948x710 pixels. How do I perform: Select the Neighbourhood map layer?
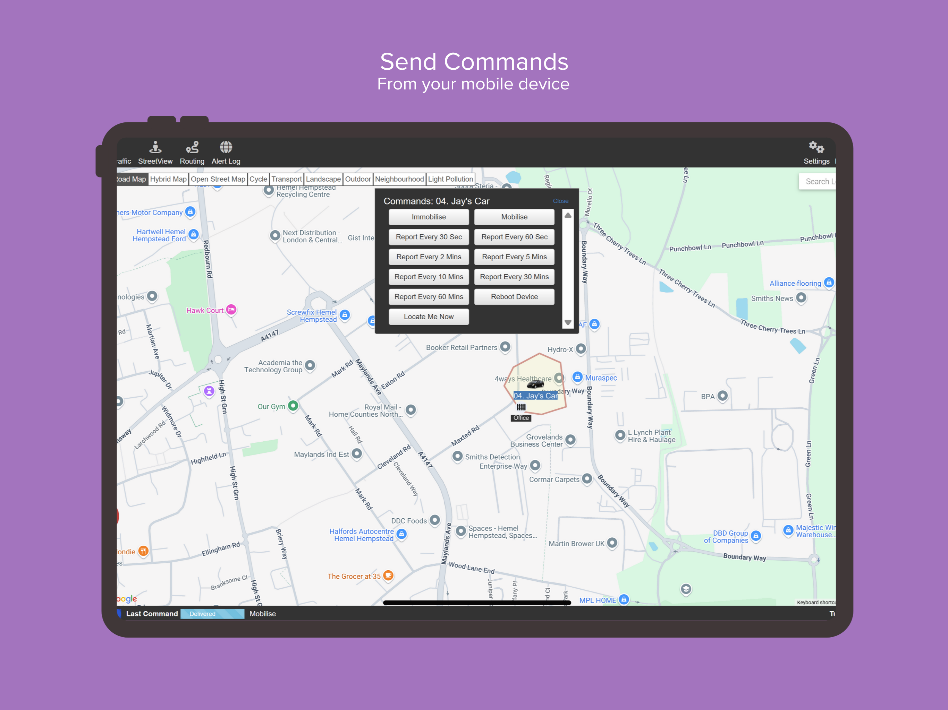[x=399, y=179]
